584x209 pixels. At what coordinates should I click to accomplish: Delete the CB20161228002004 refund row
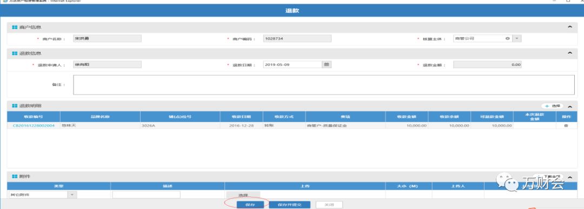click(566, 126)
